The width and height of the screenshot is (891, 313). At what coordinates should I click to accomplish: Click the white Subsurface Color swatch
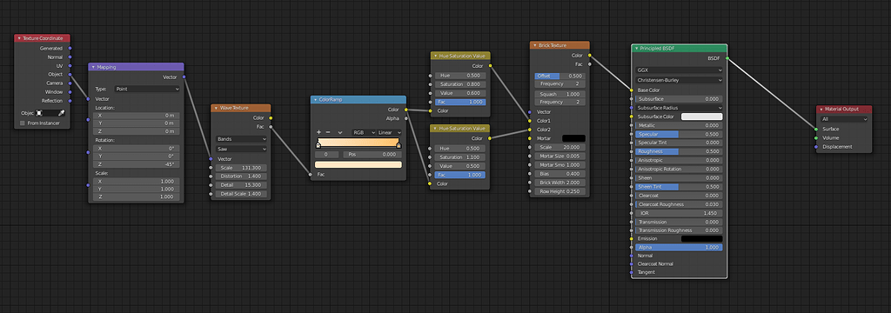702,116
